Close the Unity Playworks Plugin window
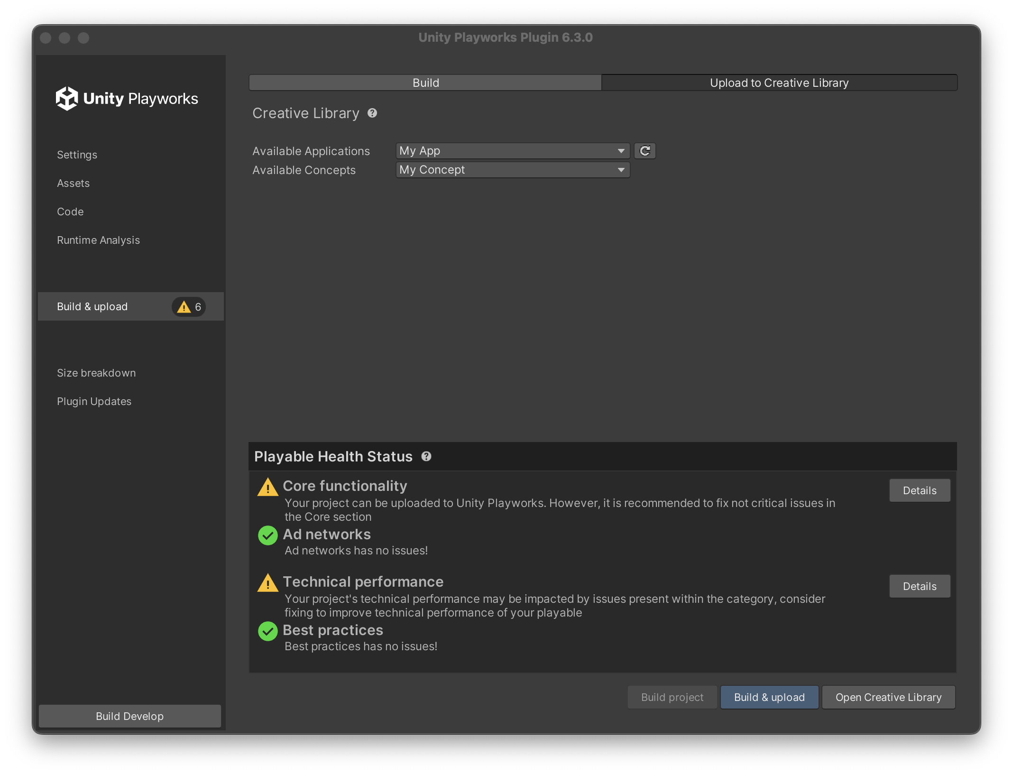1013x774 pixels. [x=46, y=38]
